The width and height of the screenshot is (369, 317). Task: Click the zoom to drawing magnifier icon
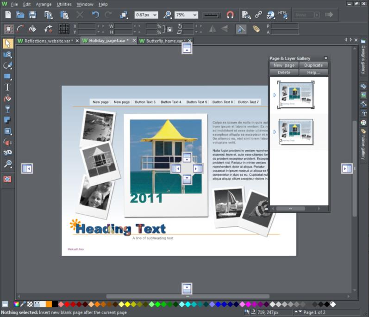(168, 15)
